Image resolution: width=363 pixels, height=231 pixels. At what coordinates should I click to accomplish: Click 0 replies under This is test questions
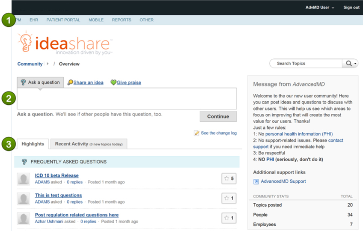[x=75, y=202]
